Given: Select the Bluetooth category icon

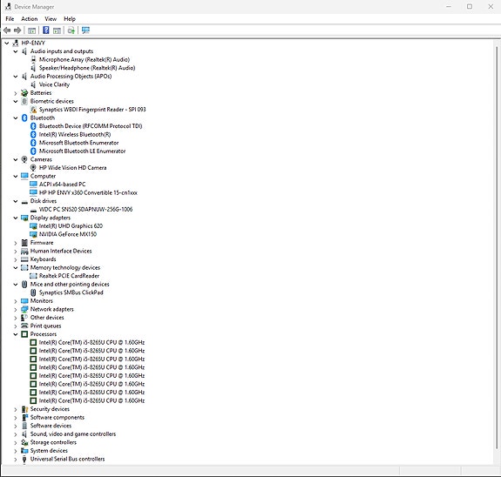Looking at the screenshot, I should click(x=24, y=118).
